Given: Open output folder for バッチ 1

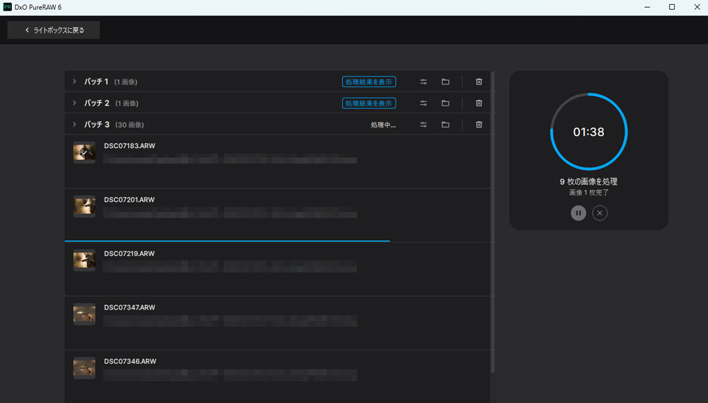Looking at the screenshot, I should tap(445, 82).
